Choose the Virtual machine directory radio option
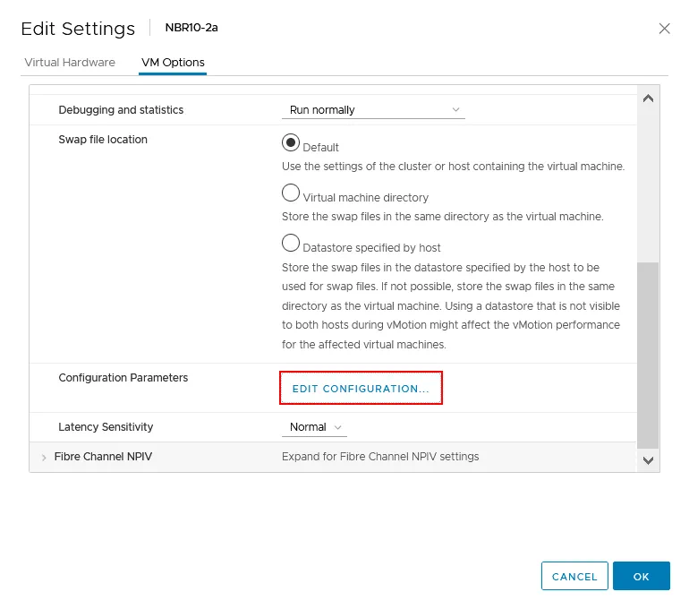Screen dimensions: 689x609 [x=291, y=193]
